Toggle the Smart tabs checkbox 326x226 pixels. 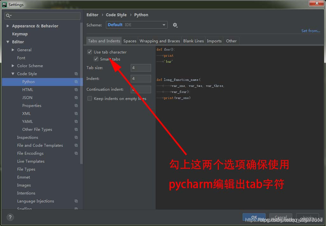[x=96, y=59]
